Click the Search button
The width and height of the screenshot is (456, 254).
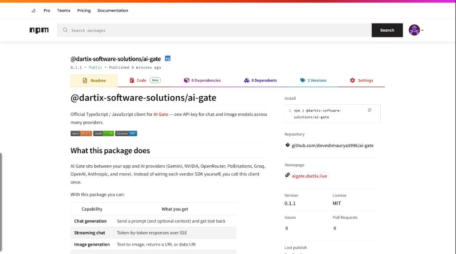coord(387,30)
